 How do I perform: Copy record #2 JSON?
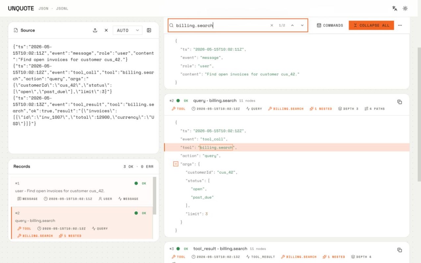click(x=400, y=102)
